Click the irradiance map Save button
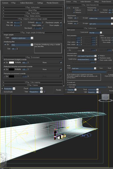This screenshot has width=113, height=169. (x=101, y=68)
